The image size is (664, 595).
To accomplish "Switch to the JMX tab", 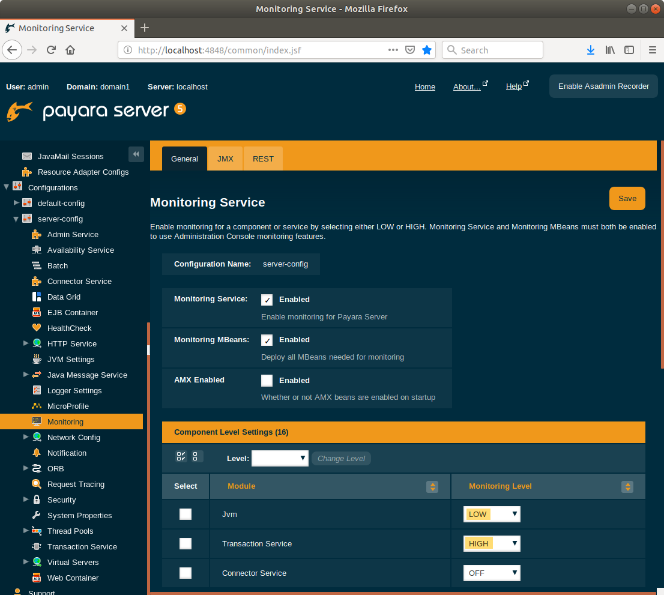I will pos(225,159).
